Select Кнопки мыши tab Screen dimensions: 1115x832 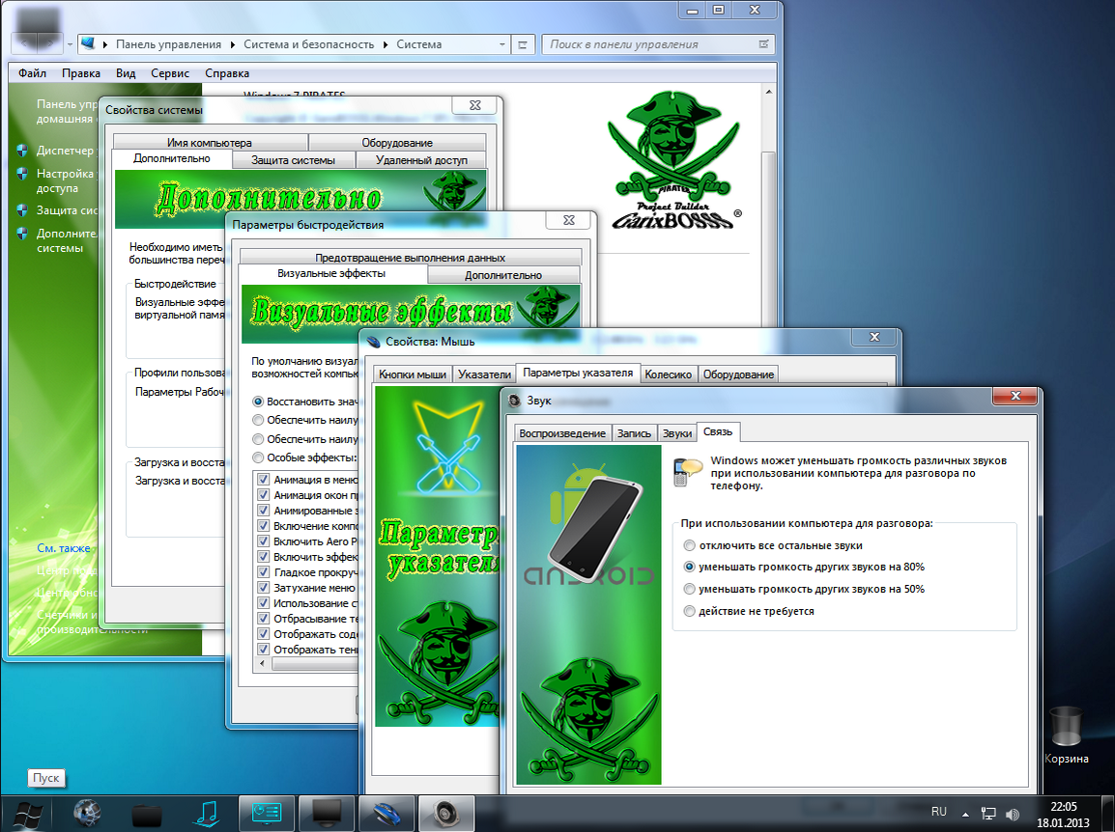tap(413, 374)
